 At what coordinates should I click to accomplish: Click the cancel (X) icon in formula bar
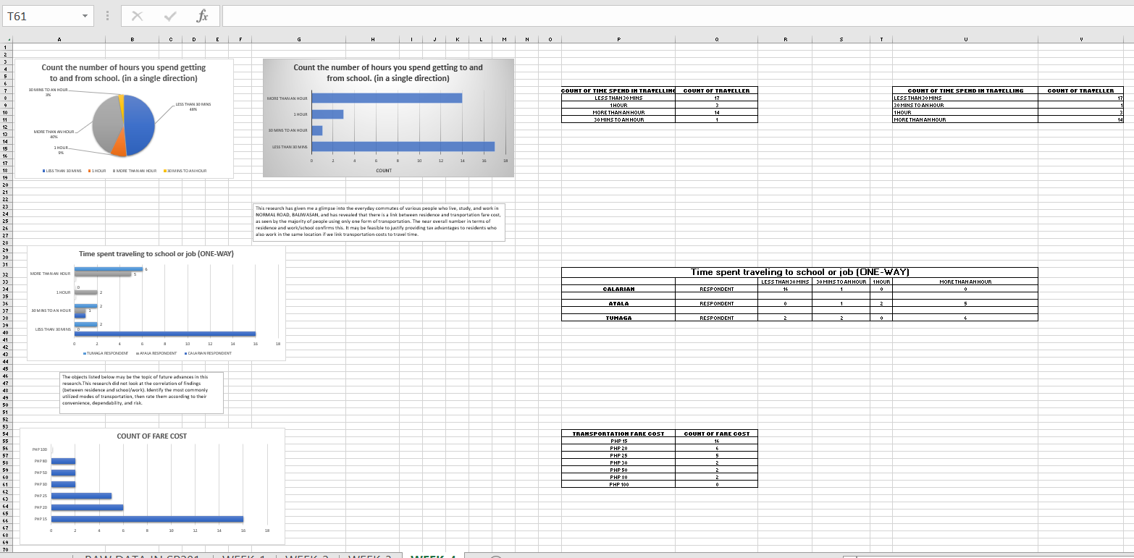[137, 16]
